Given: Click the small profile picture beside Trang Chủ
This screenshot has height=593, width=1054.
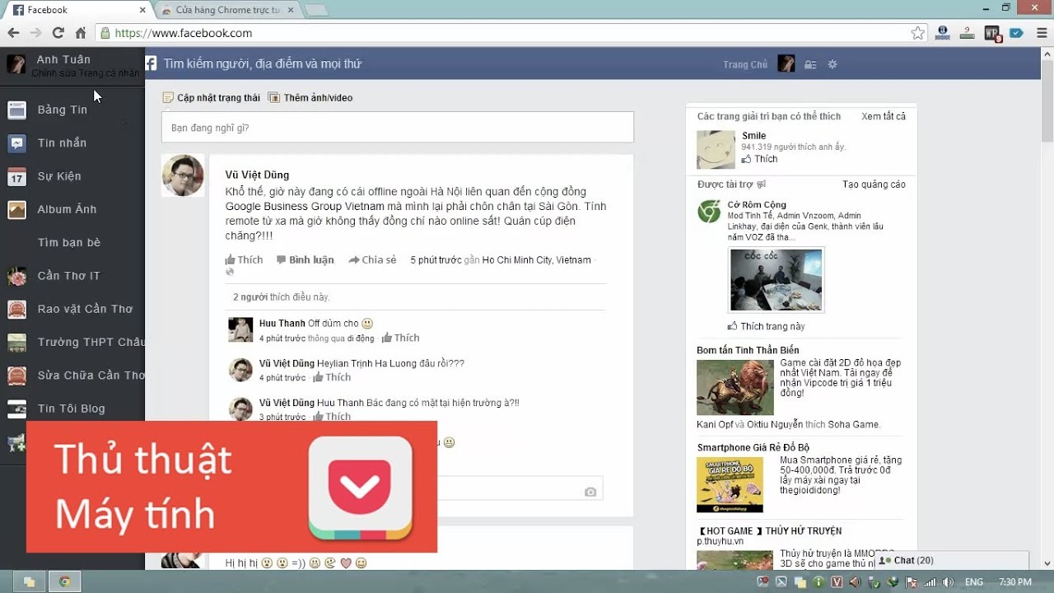Looking at the screenshot, I should pyautogui.click(x=786, y=63).
